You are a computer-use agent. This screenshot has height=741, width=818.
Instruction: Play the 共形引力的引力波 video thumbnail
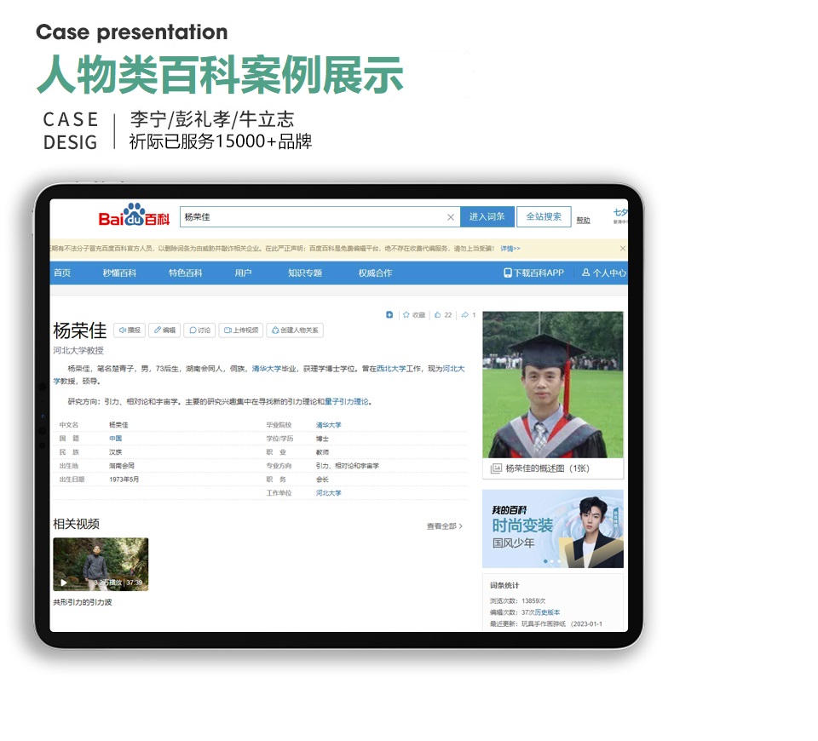click(101, 564)
